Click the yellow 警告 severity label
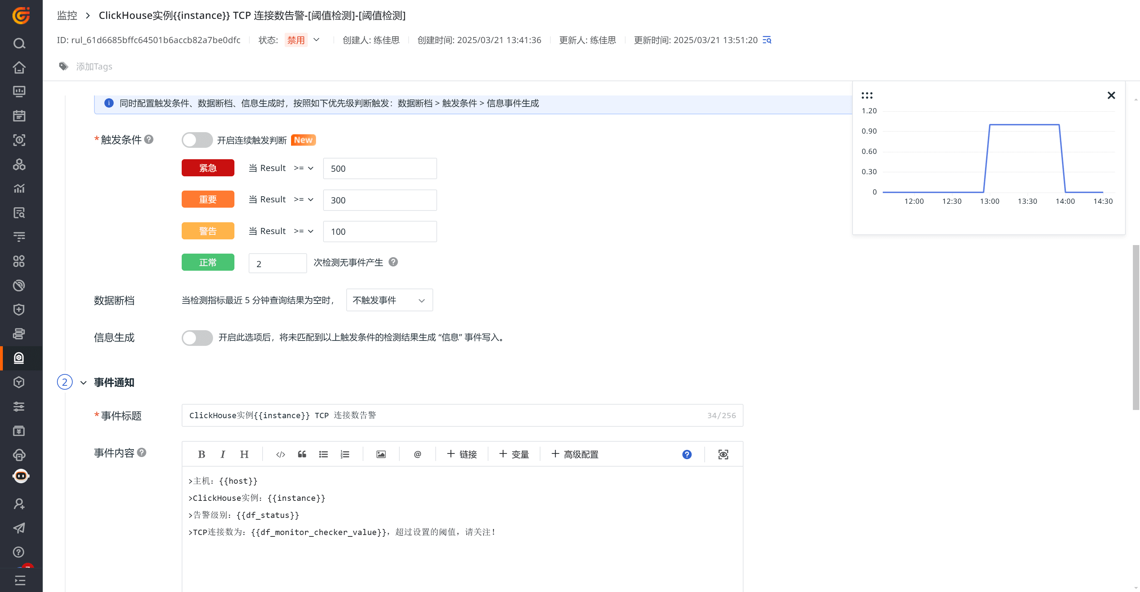 [x=208, y=231]
